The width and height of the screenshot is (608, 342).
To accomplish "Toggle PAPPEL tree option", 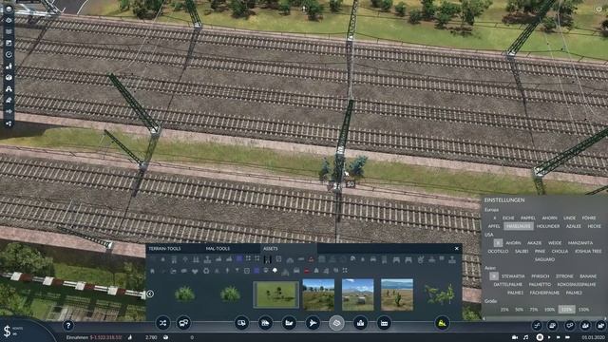I will (528, 218).
